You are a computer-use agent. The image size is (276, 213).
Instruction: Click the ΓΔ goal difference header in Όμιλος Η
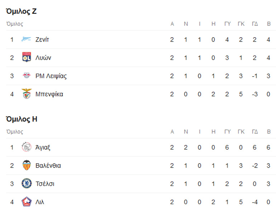(255, 132)
